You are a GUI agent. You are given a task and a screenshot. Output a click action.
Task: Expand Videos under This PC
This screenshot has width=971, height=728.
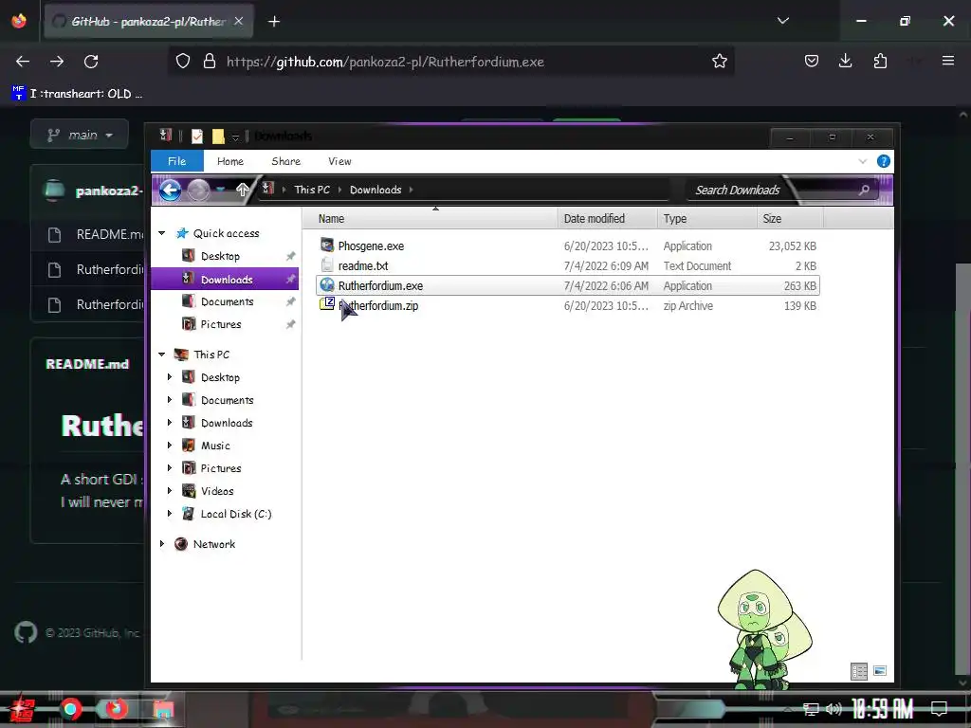170,491
